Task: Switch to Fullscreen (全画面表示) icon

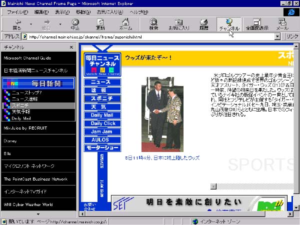Action: tap(257, 24)
